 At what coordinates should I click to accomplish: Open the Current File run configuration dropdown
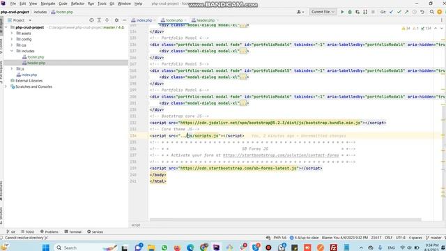pos(323,12)
